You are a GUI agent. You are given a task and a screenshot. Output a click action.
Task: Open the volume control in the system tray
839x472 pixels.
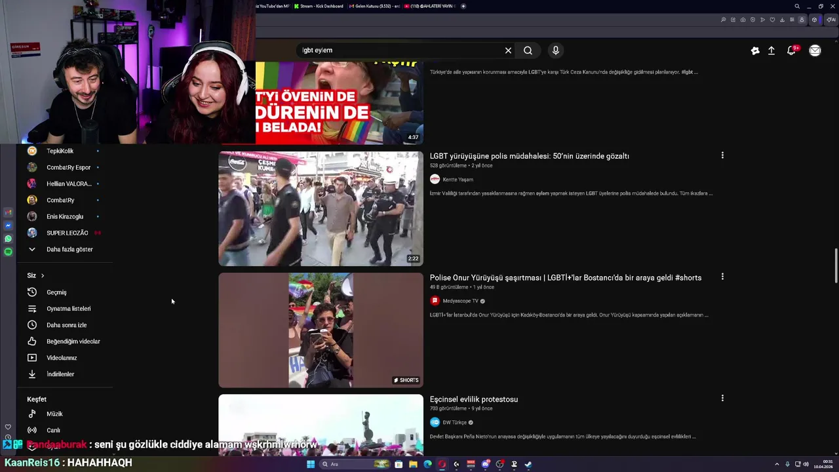(x=806, y=464)
